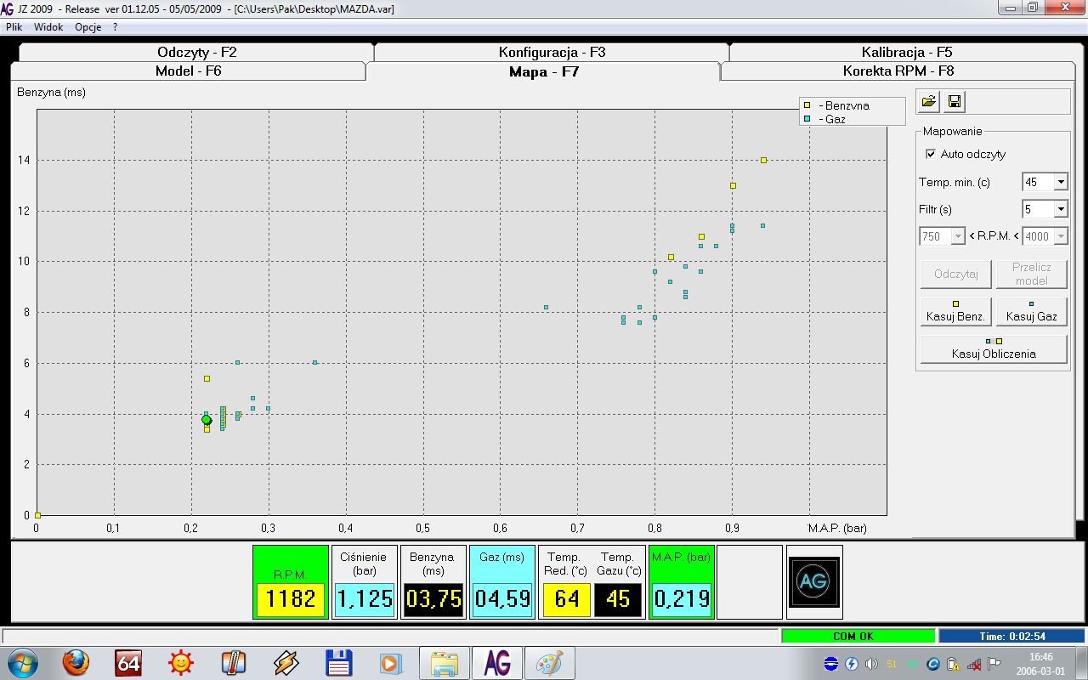Click the yellow Benzyna legend swatch

click(806, 105)
